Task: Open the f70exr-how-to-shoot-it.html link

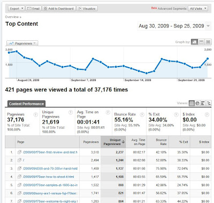Action: point(48,177)
